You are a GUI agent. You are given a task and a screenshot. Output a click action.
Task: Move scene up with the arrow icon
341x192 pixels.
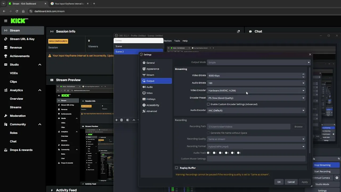point(134,120)
